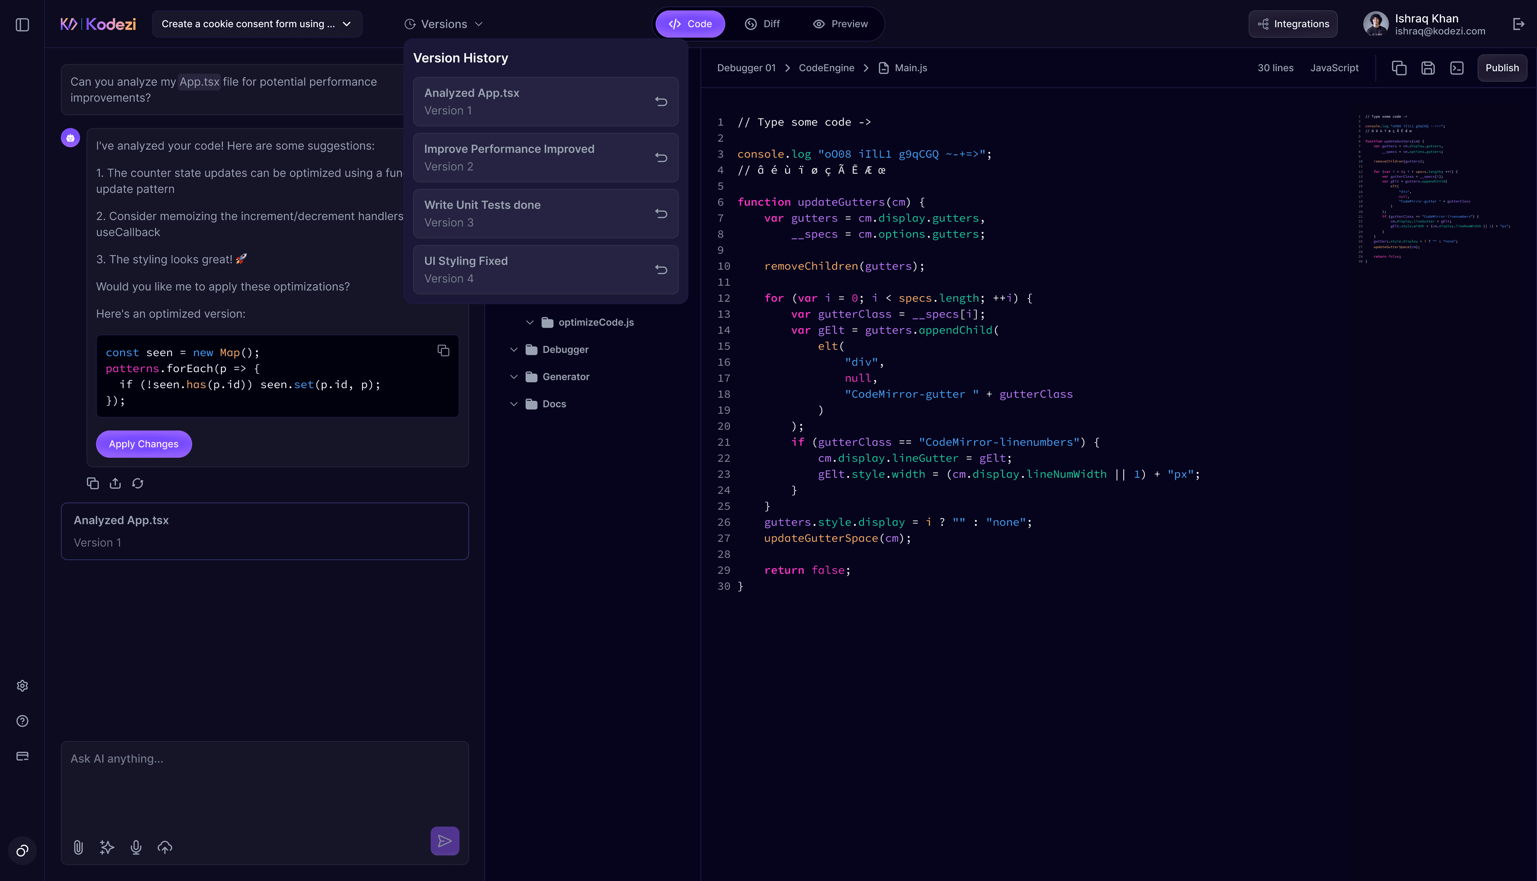The height and width of the screenshot is (881, 1537).
Task: Click the Ask AI anything input field
Action: [x=265, y=781]
